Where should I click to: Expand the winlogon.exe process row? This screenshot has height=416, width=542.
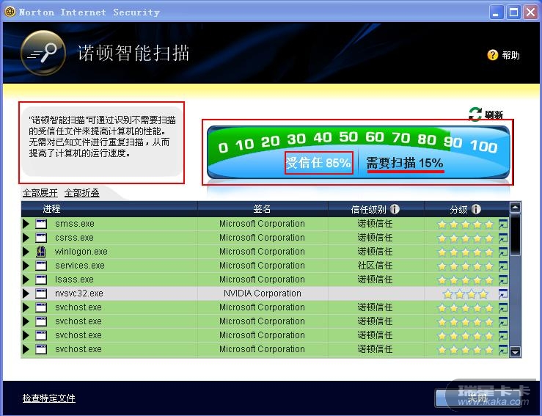(x=26, y=252)
